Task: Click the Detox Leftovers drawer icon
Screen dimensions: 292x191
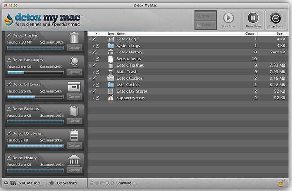Action: click(x=74, y=86)
